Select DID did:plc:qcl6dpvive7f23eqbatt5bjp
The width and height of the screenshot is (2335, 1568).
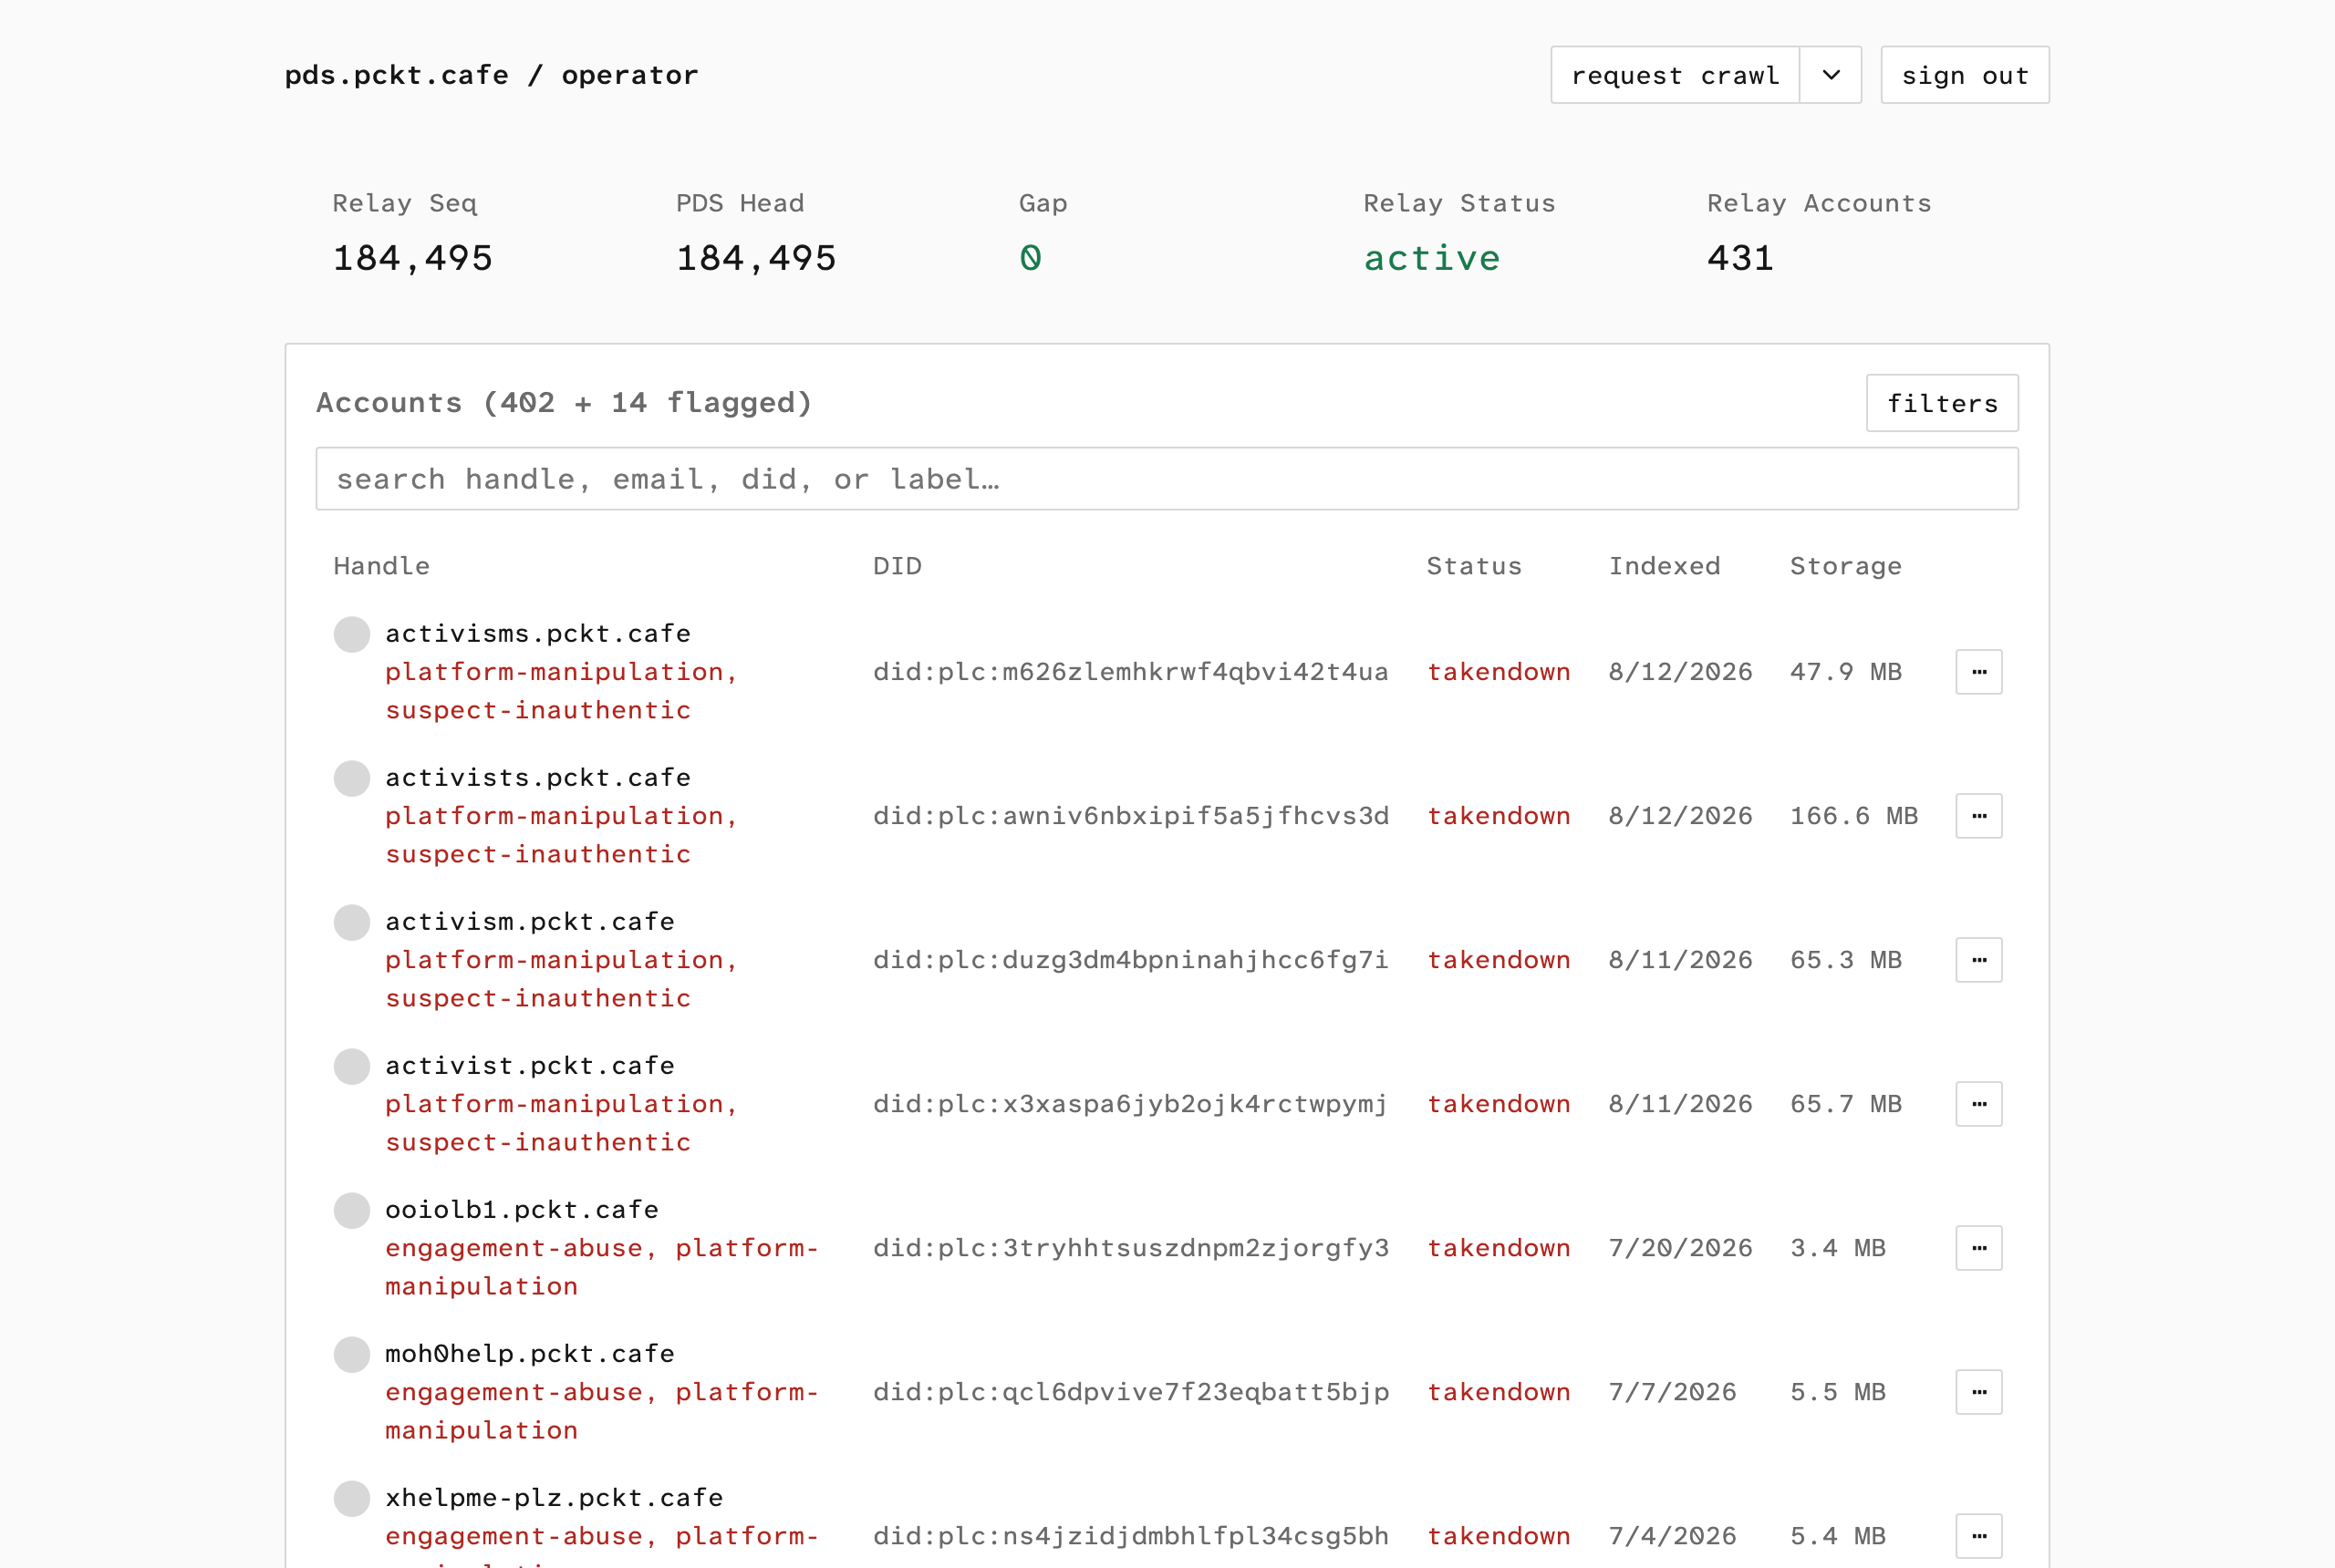[1130, 1392]
